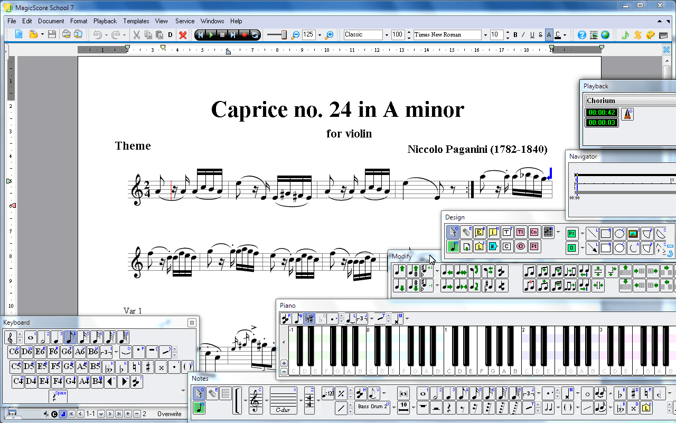This screenshot has height=423, width=676.
Task: Select the triplet icon in the Notes panel
Action: coord(528,393)
